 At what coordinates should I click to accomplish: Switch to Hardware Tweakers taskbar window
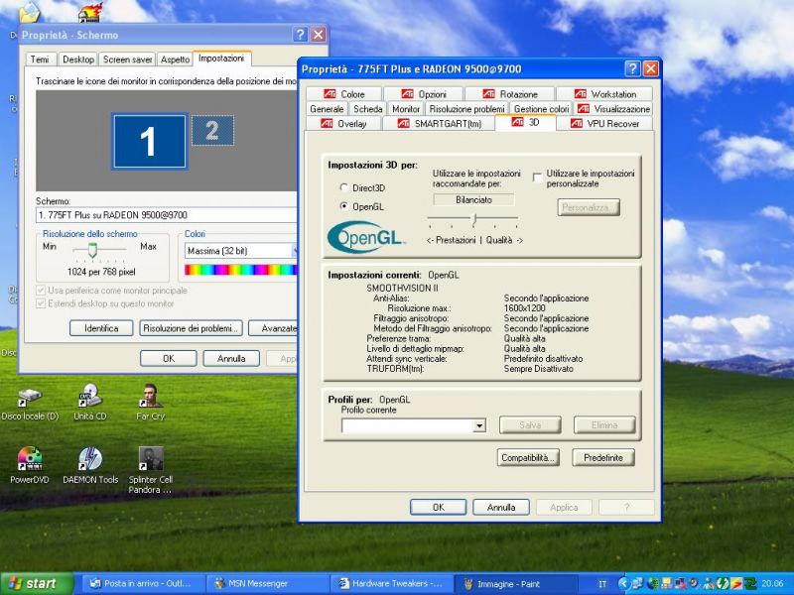390,584
